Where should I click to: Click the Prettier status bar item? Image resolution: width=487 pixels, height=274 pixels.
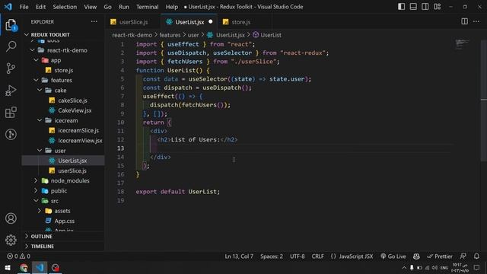click(440, 256)
